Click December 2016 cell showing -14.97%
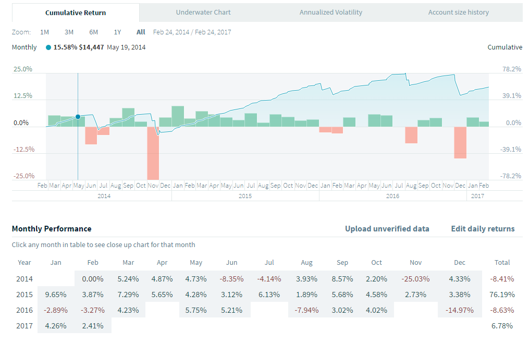This screenshot has width=529, height=343. pos(459,310)
